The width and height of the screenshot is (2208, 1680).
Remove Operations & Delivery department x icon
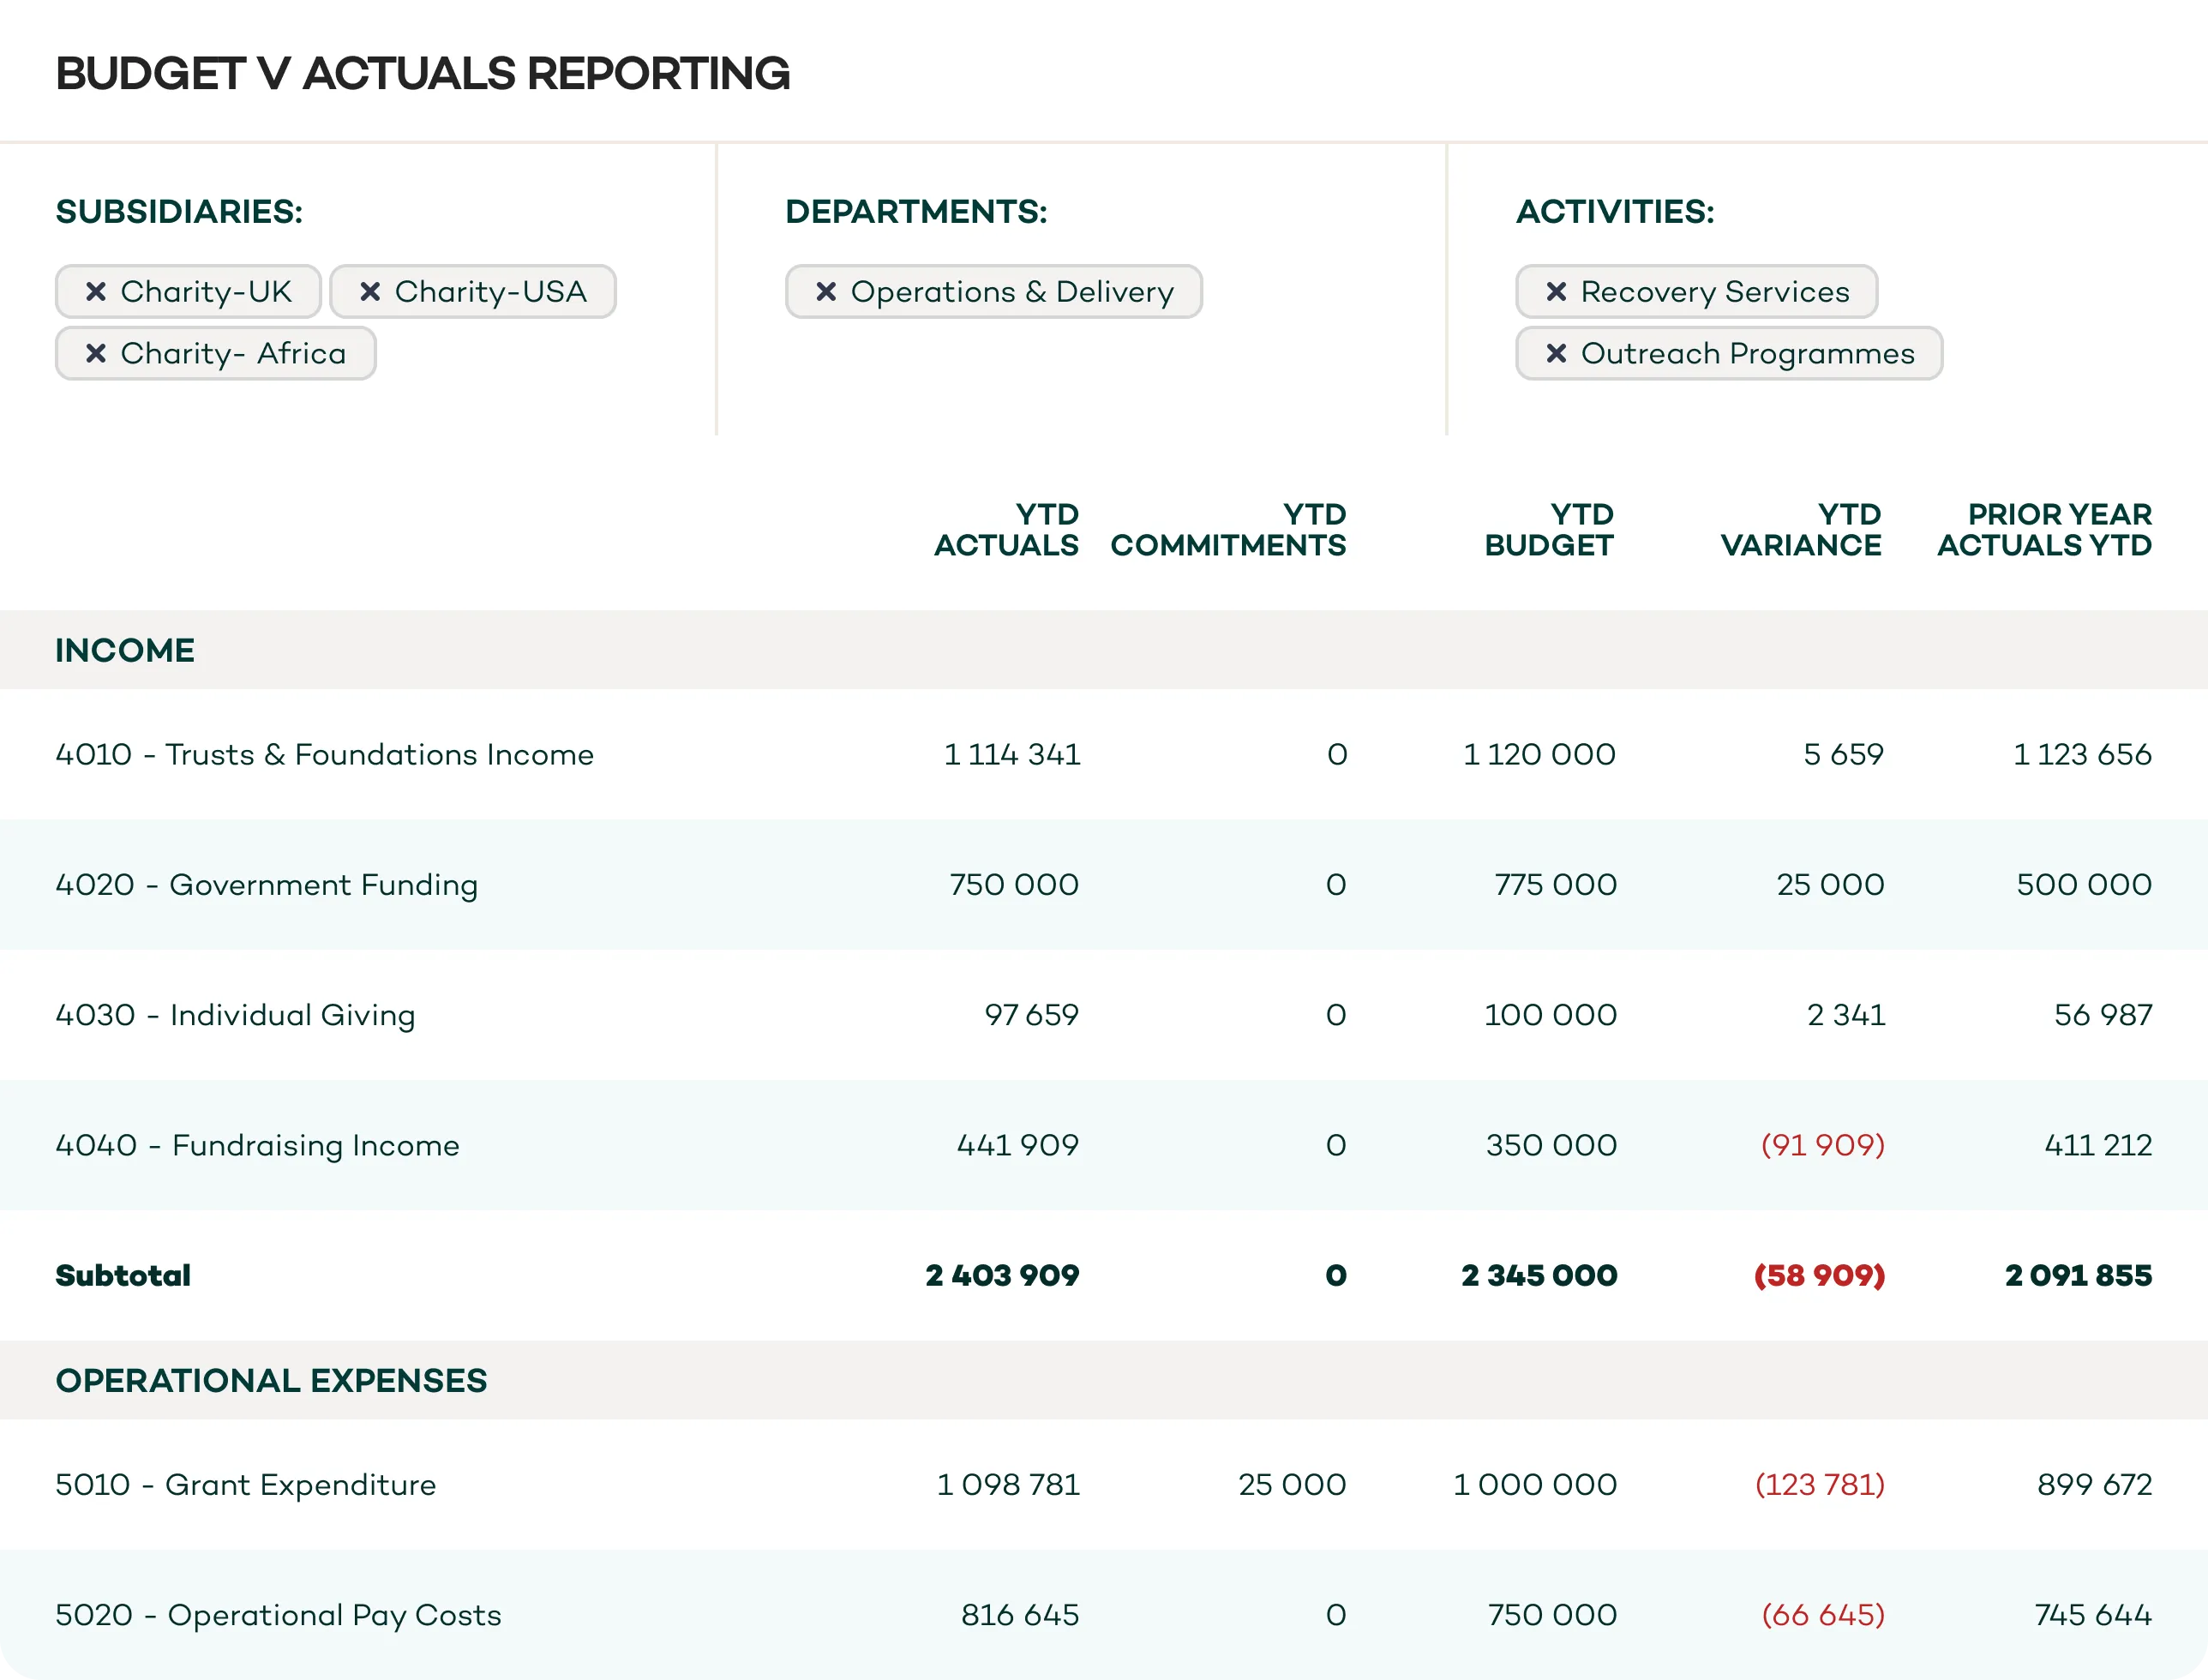[826, 291]
